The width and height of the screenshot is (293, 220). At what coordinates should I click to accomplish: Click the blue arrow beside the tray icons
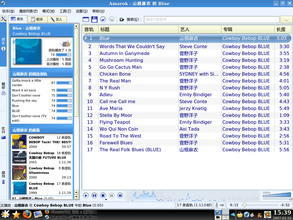pos(233,214)
